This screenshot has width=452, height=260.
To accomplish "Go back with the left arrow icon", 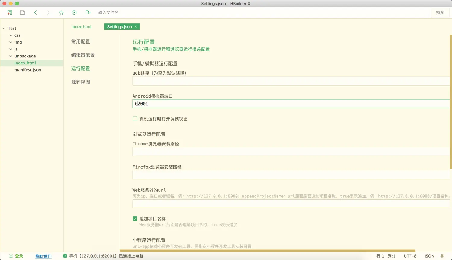I will point(36,12).
